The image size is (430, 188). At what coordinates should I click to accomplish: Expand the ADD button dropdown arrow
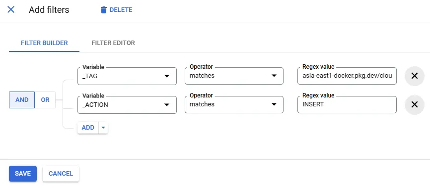[103, 128]
